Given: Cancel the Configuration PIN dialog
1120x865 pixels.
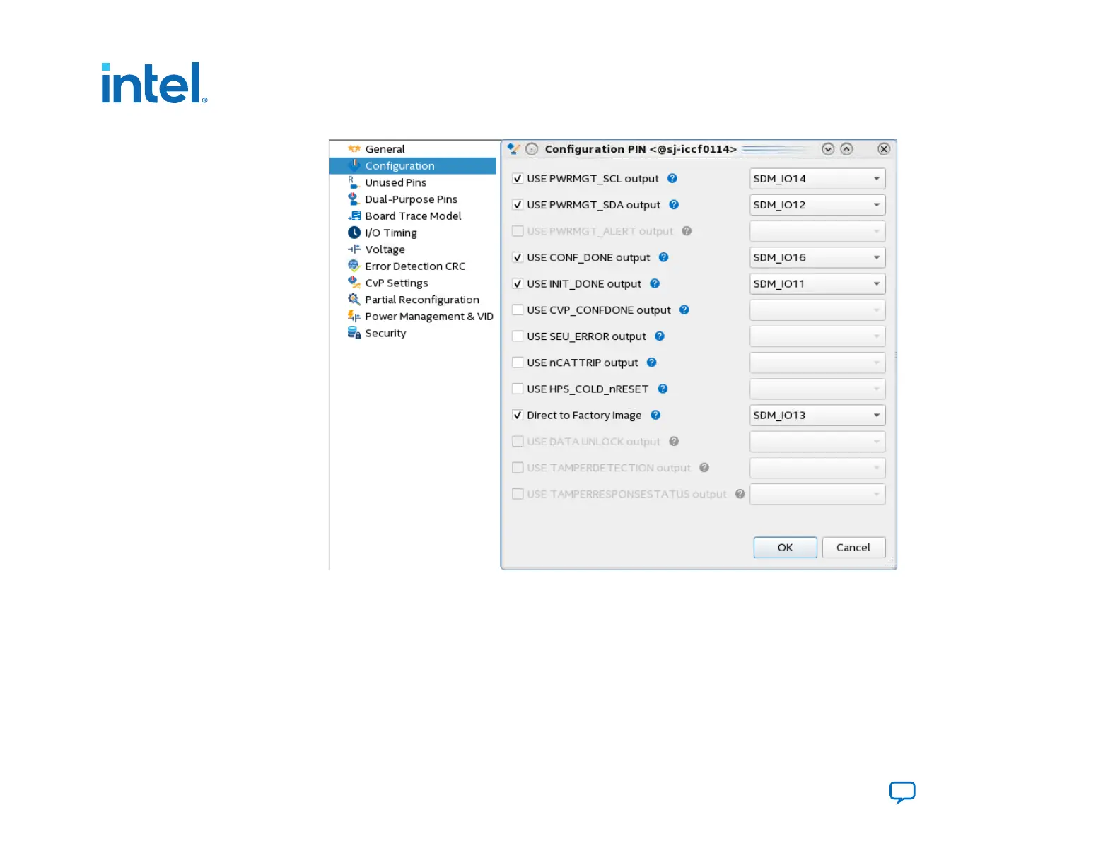Looking at the screenshot, I should coord(853,548).
